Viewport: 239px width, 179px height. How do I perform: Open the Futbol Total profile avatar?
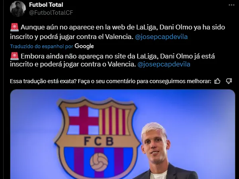[x=18, y=8]
